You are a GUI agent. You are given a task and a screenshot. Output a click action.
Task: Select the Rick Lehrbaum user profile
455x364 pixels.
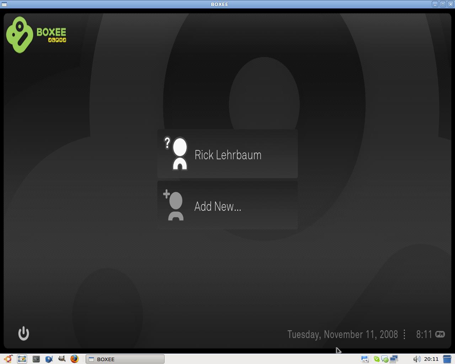[227, 154]
